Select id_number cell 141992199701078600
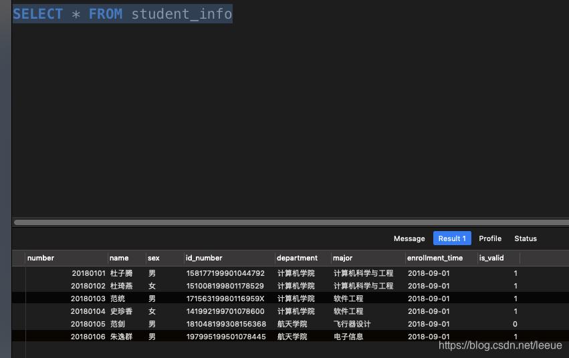 (x=225, y=311)
